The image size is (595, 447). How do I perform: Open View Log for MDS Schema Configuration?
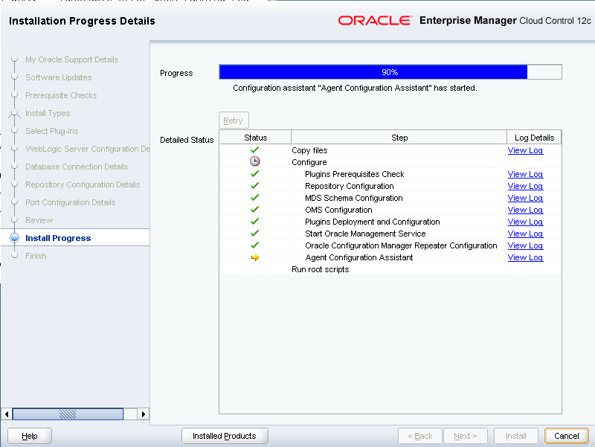(525, 198)
